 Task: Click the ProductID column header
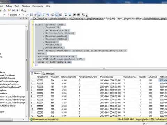coord(55,77)
